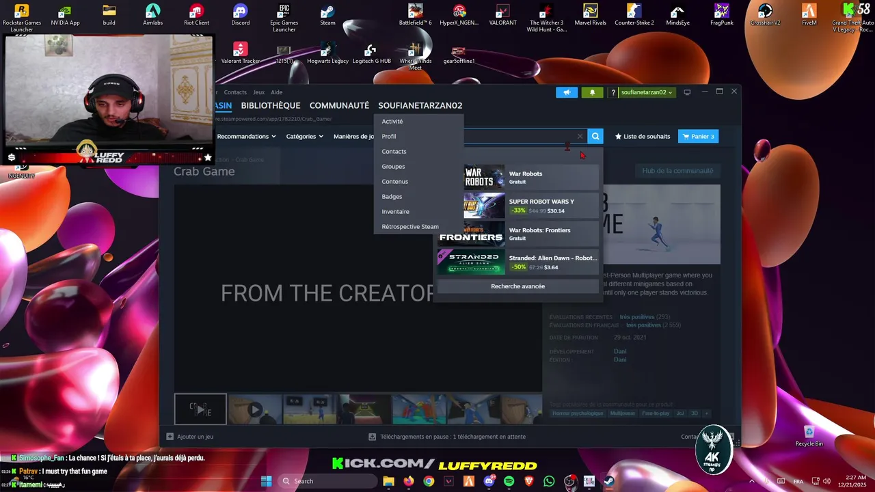Image resolution: width=875 pixels, height=492 pixels.
Task: Open Recycle Bin on desktop
Action: tap(809, 436)
